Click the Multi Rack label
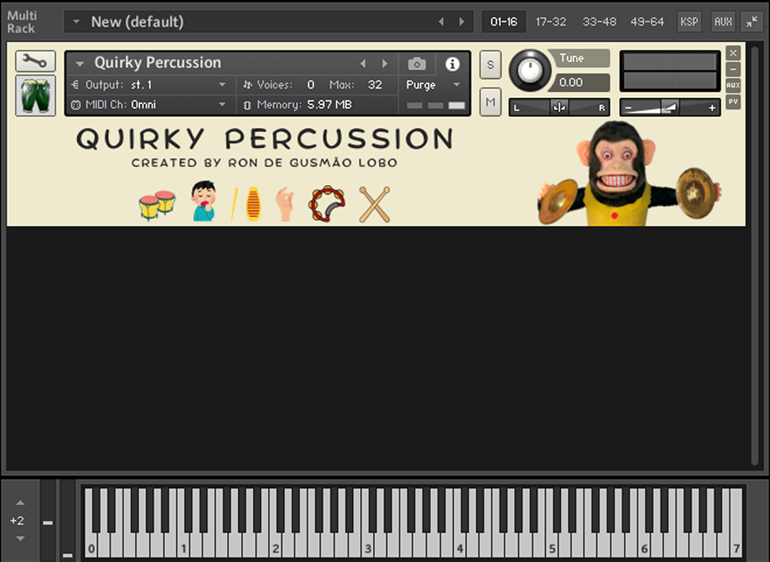 (21, 21)
